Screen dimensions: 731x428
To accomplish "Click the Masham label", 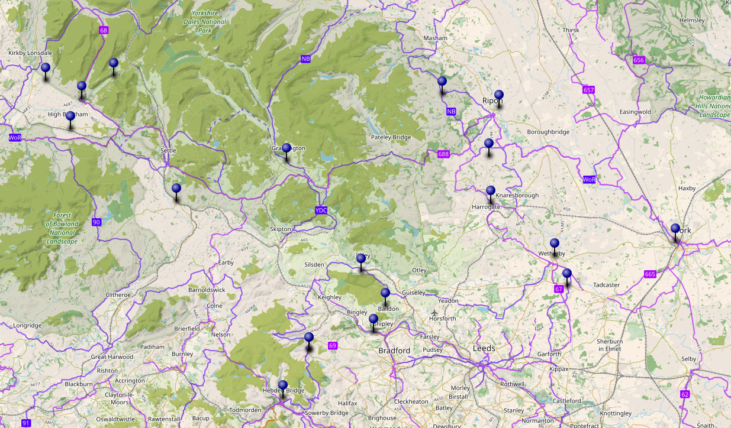I will tap(436, 38).
